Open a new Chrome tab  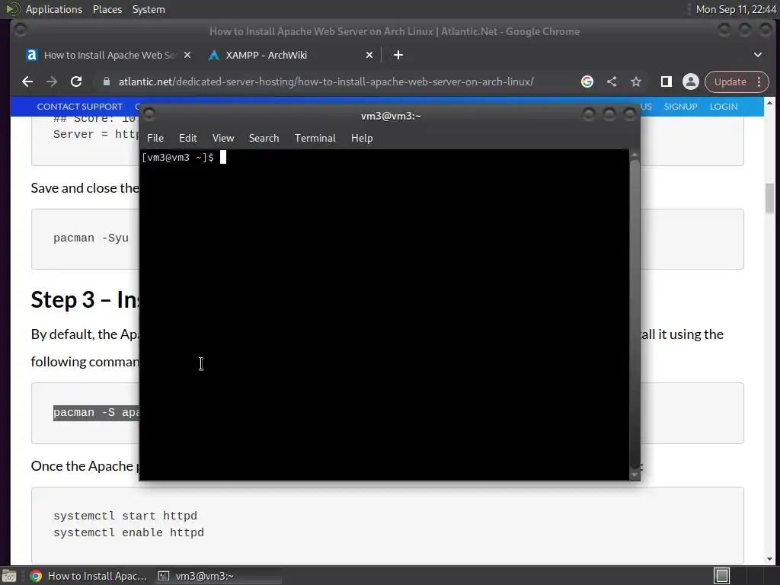398,55
